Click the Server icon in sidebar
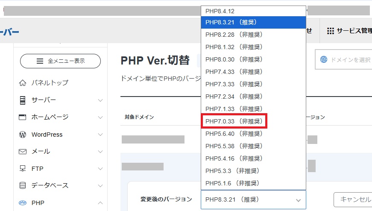The height and width of the screenshot is (211, 372). pyautogui.click(x=23, y=100)
